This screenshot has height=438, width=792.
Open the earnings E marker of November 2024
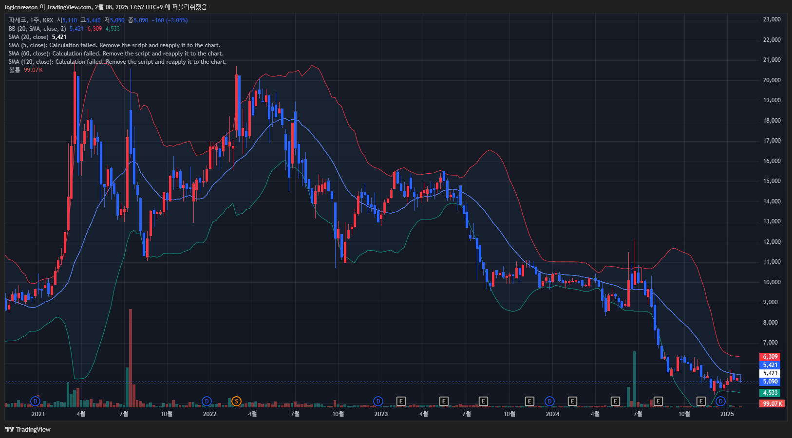[701, 401]
